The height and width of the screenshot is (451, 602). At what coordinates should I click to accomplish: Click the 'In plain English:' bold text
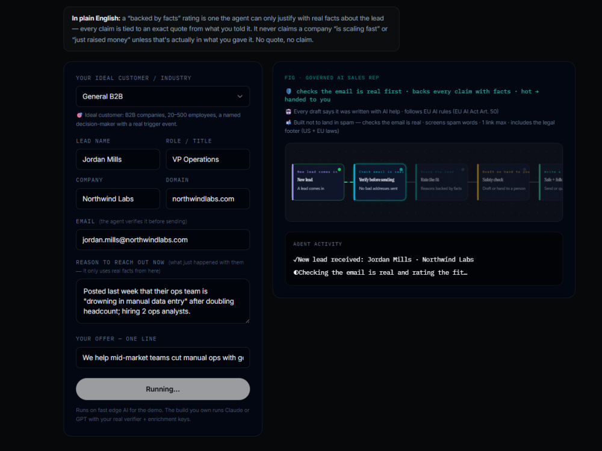[96, 18]
